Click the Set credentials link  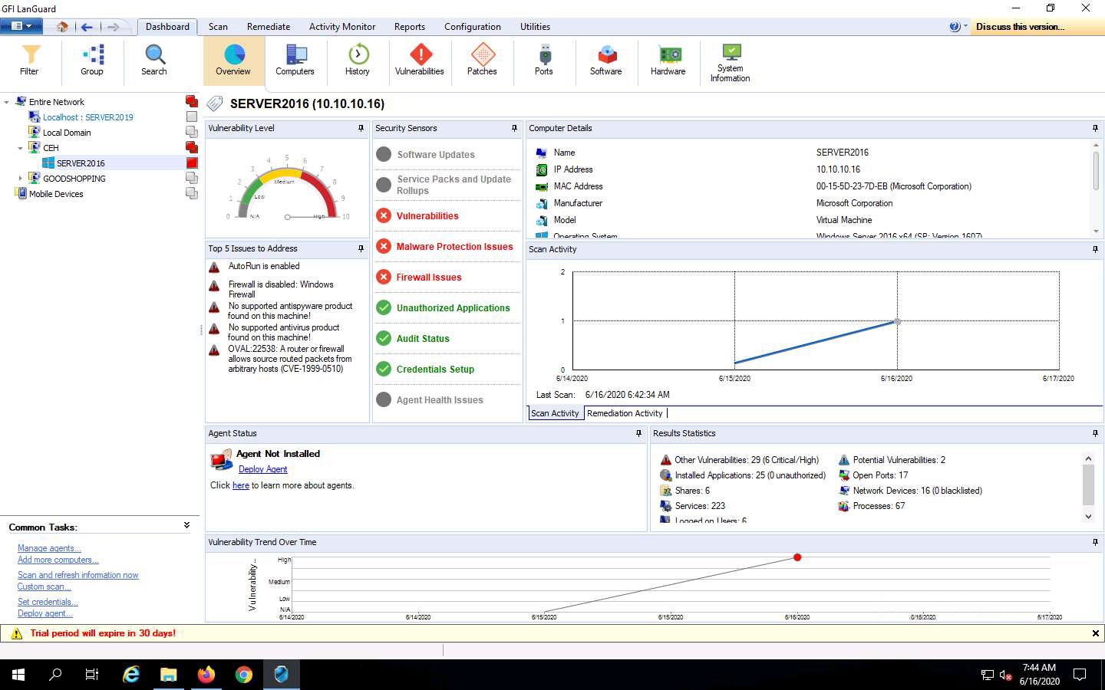coord(48,602)
